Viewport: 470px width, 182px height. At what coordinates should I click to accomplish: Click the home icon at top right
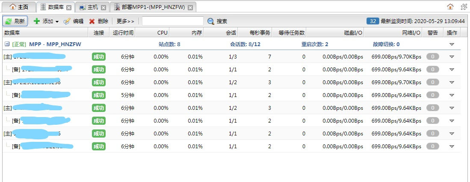click(450, 6)
